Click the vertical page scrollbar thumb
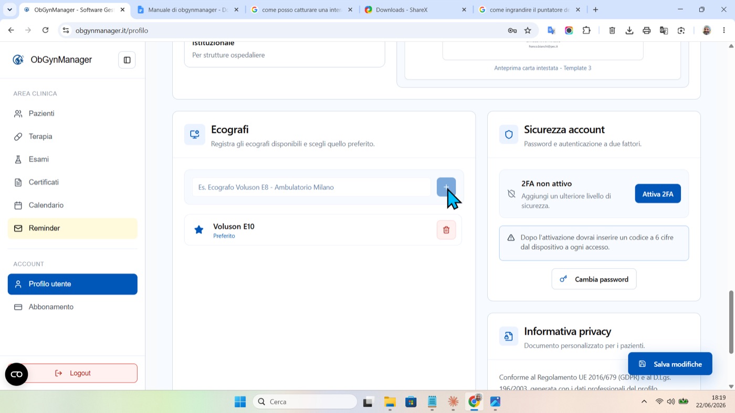Viewport: 735px width, 413px height. pos(731,322)
